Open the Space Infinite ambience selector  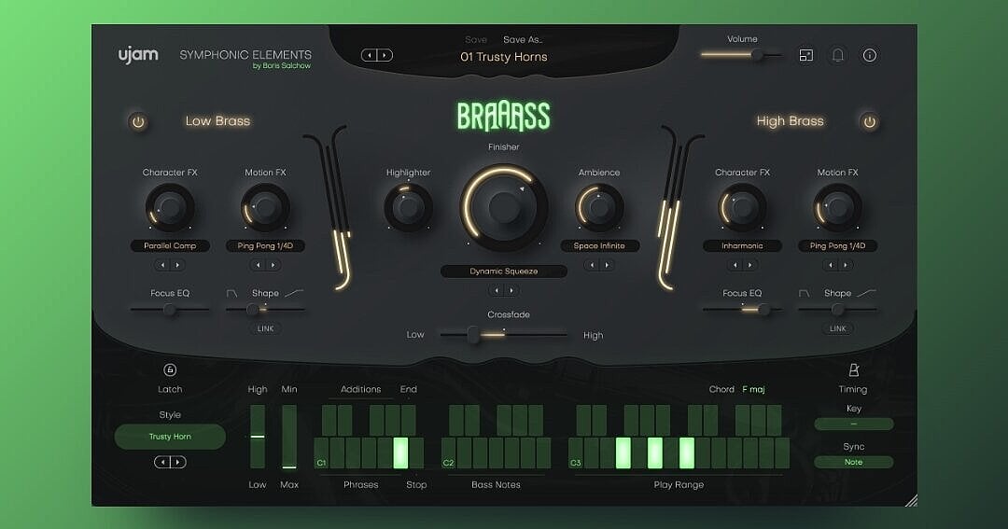599,245
